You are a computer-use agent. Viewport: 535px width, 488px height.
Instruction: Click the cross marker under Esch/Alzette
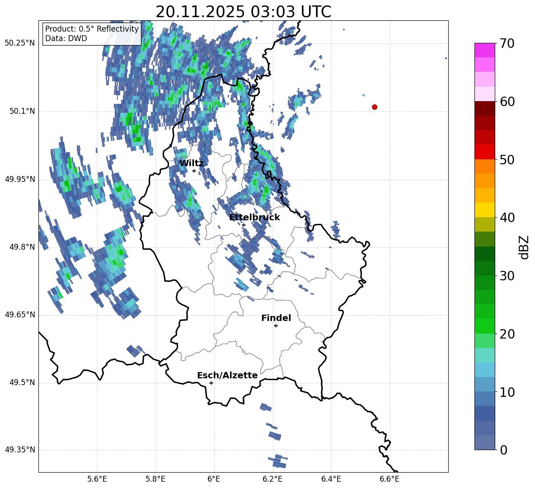click(211, 383)
